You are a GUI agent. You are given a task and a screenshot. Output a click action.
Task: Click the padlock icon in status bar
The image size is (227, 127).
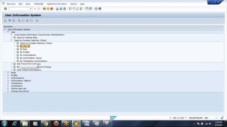pos(222,118)
